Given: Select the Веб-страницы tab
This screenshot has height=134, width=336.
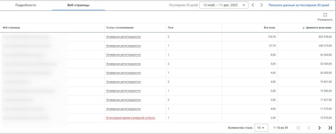Looking at the screenshot, I should [x=78, y=5].
